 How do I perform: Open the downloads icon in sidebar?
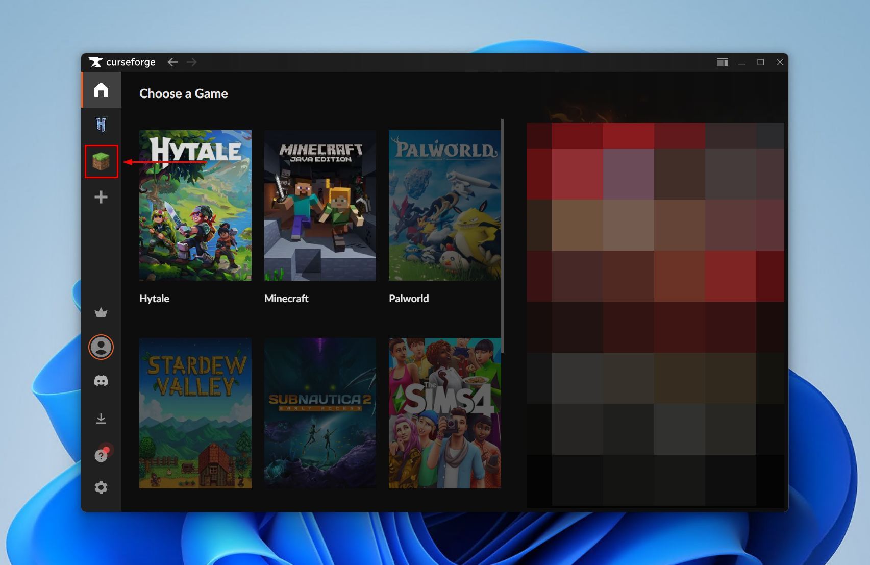pyautogui.click(x=101, y=419)
